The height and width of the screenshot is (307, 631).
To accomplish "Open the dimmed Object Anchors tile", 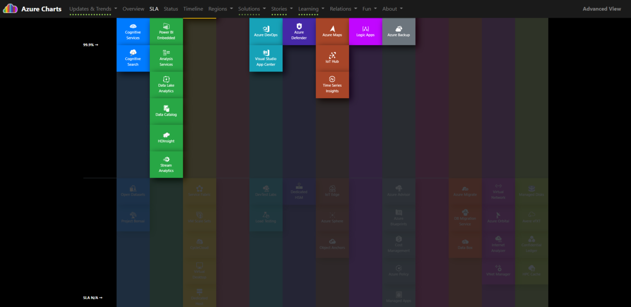I will [x=332, y=244].
